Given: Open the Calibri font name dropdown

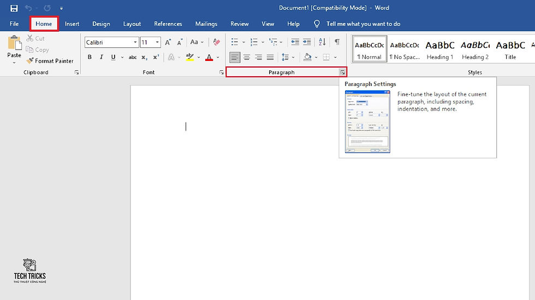Looking at the screenshot, I should [x=135, y=42].
